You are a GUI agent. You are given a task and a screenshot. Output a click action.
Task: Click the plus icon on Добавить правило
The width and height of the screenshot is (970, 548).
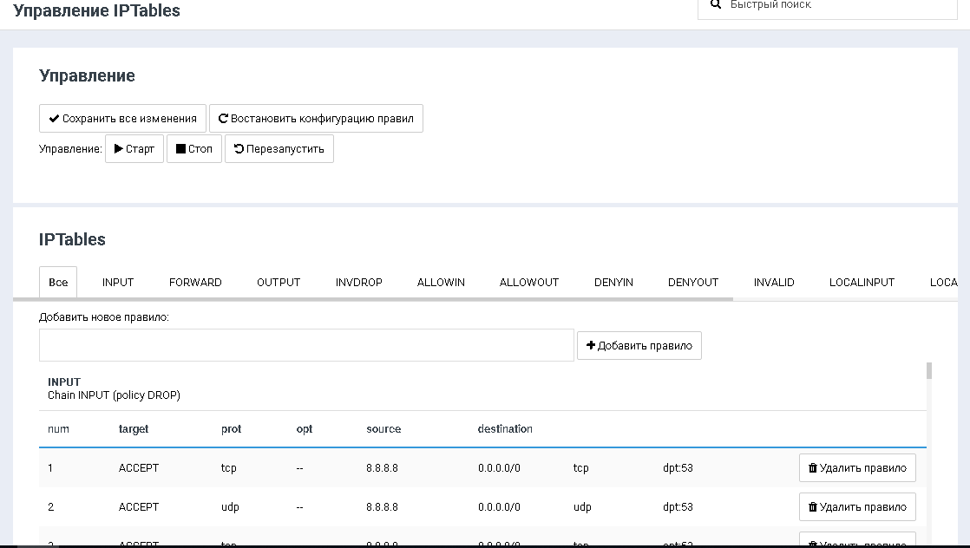pos(591,345)
